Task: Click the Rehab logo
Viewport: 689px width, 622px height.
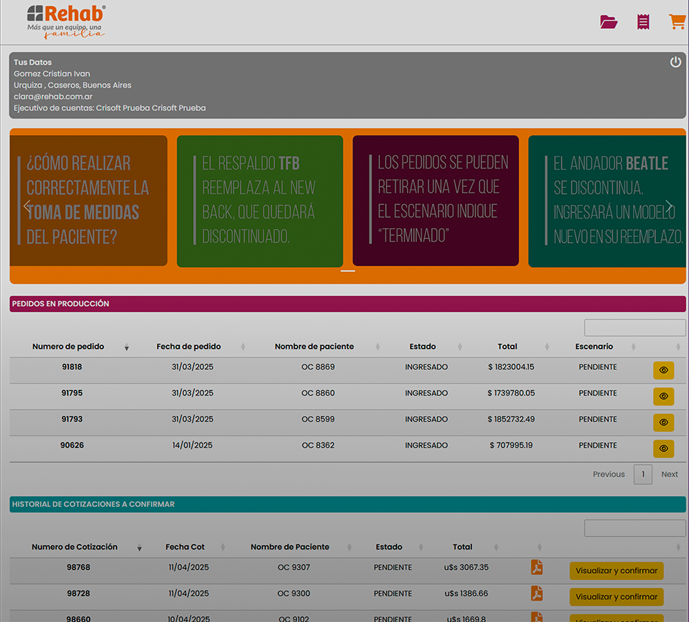Action: tap(66, 21)
